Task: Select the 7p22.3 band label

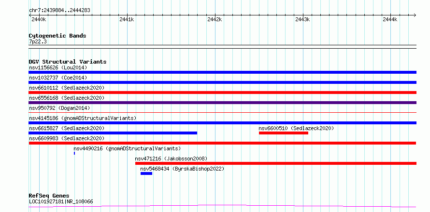Action: click(x=38, y=42)
